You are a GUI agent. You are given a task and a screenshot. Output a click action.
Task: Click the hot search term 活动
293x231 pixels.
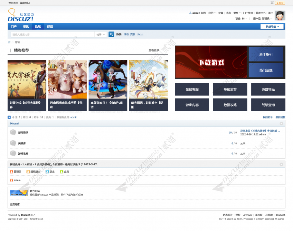coord(126,34)
